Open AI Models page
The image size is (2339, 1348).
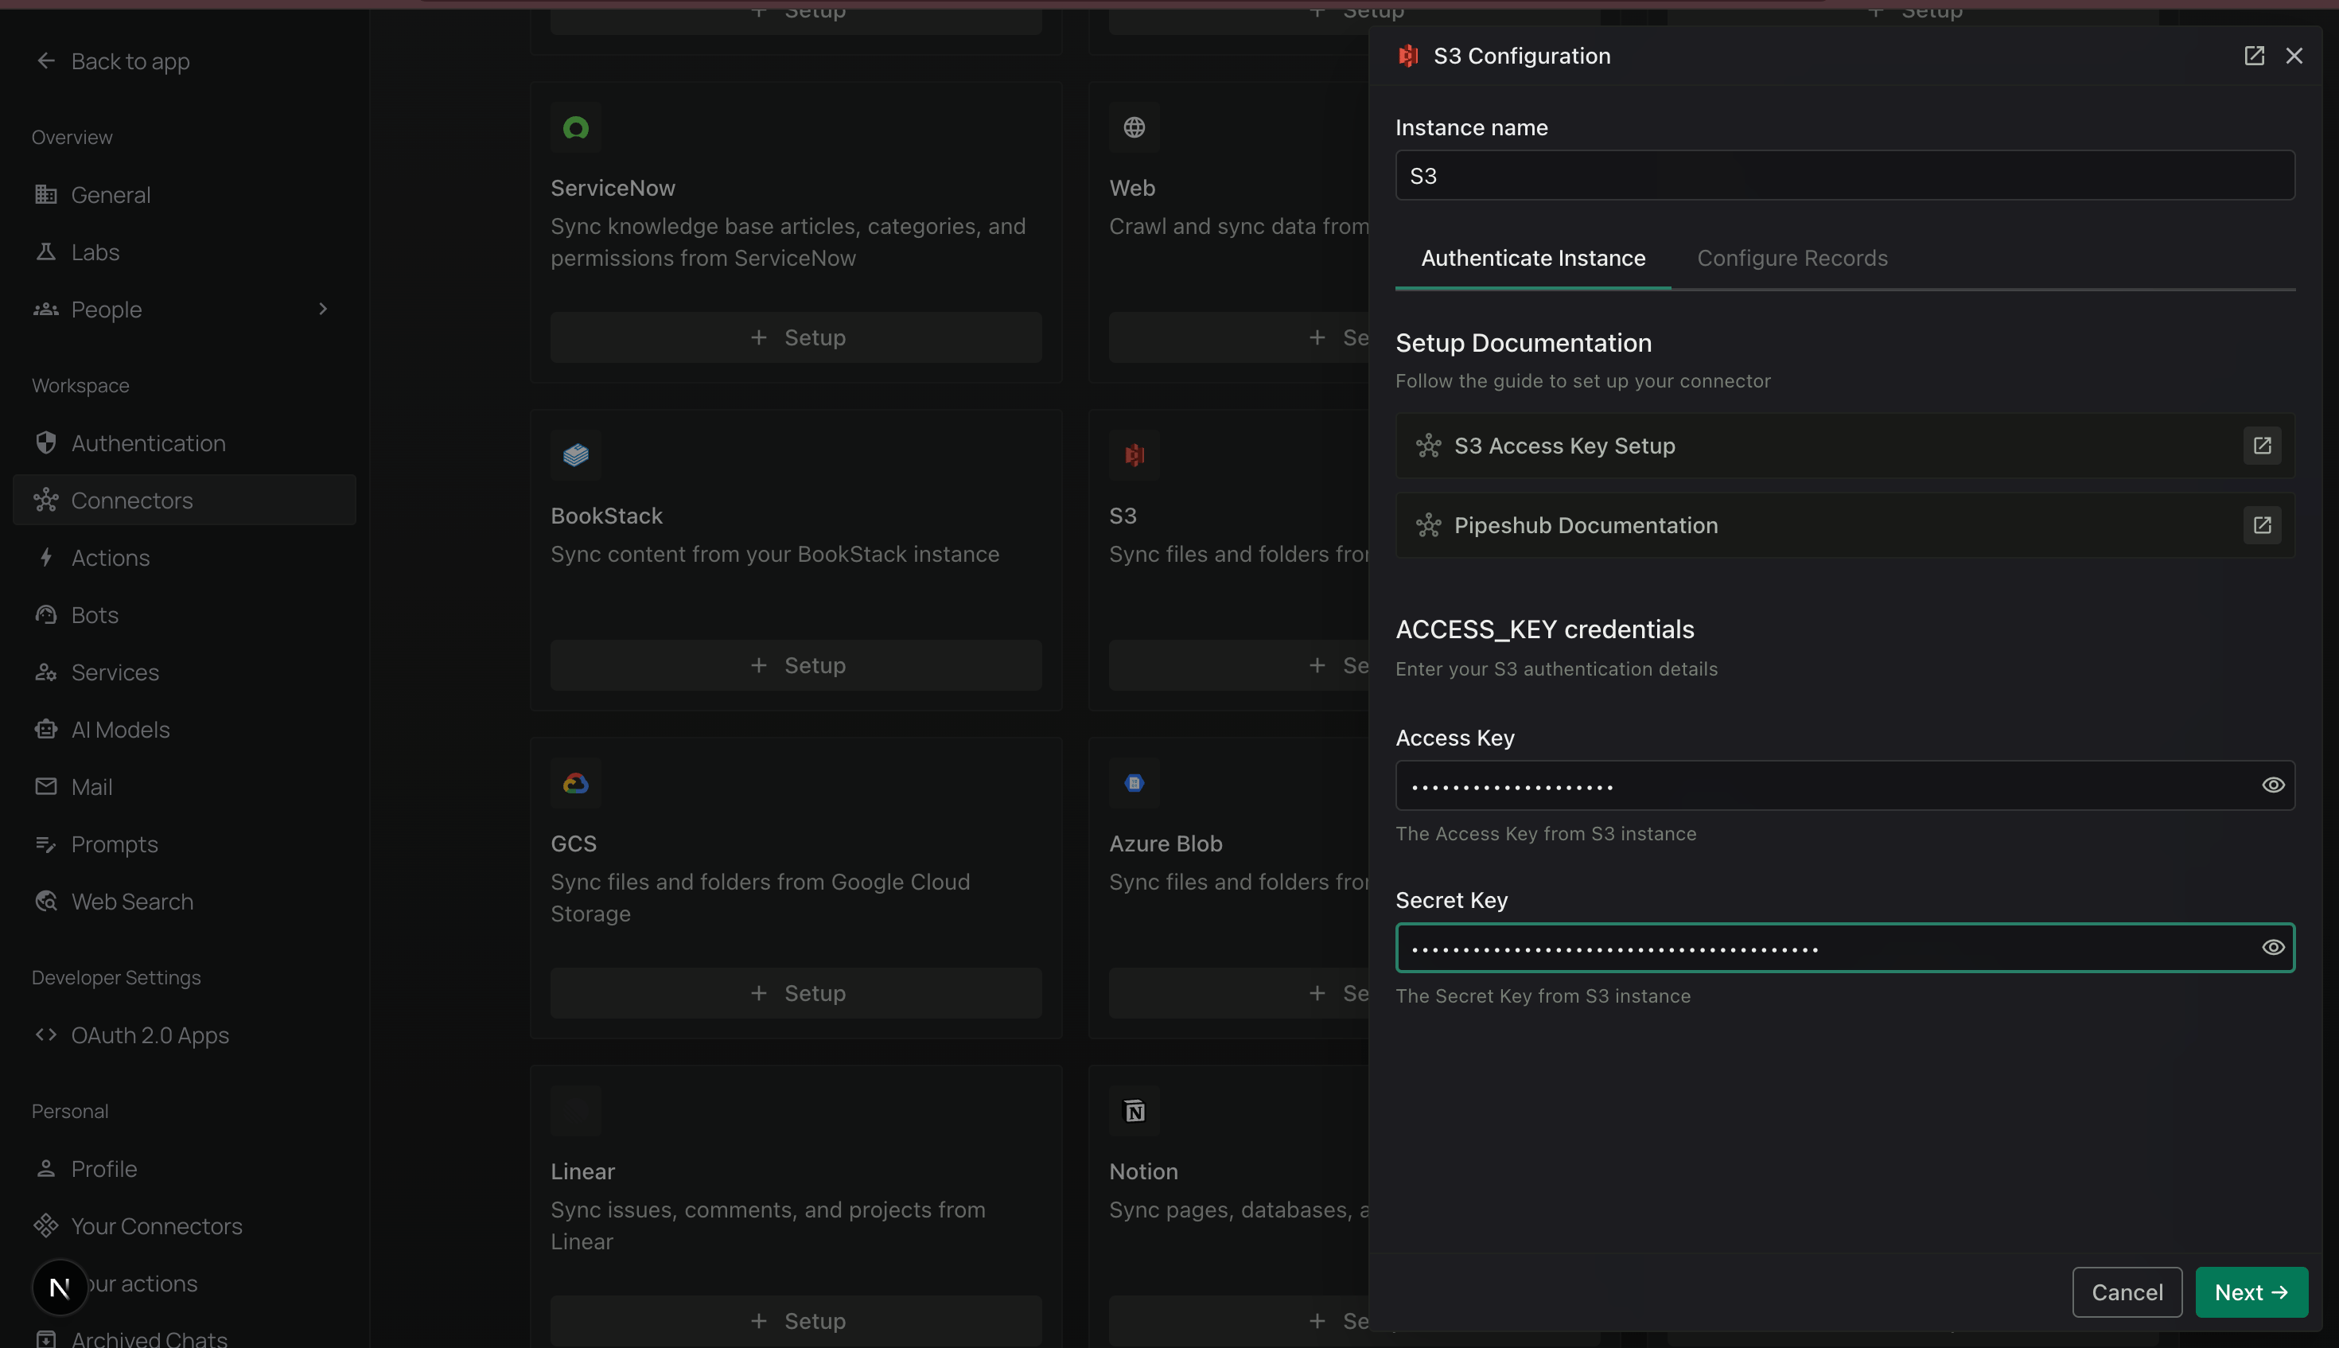[185, 730]
